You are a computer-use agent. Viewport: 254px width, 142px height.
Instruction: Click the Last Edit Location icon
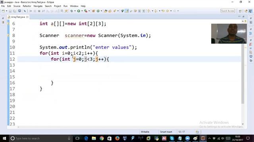tap(163, 11)
